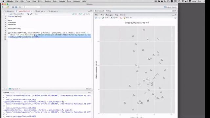210x118 pixels.
Task: Minimize the Environment pane
Action: pos(173,11)
